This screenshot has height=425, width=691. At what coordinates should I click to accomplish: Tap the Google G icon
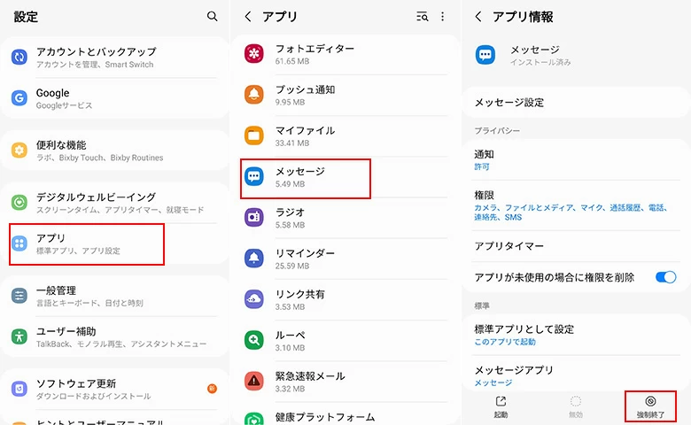coord(19,97)
